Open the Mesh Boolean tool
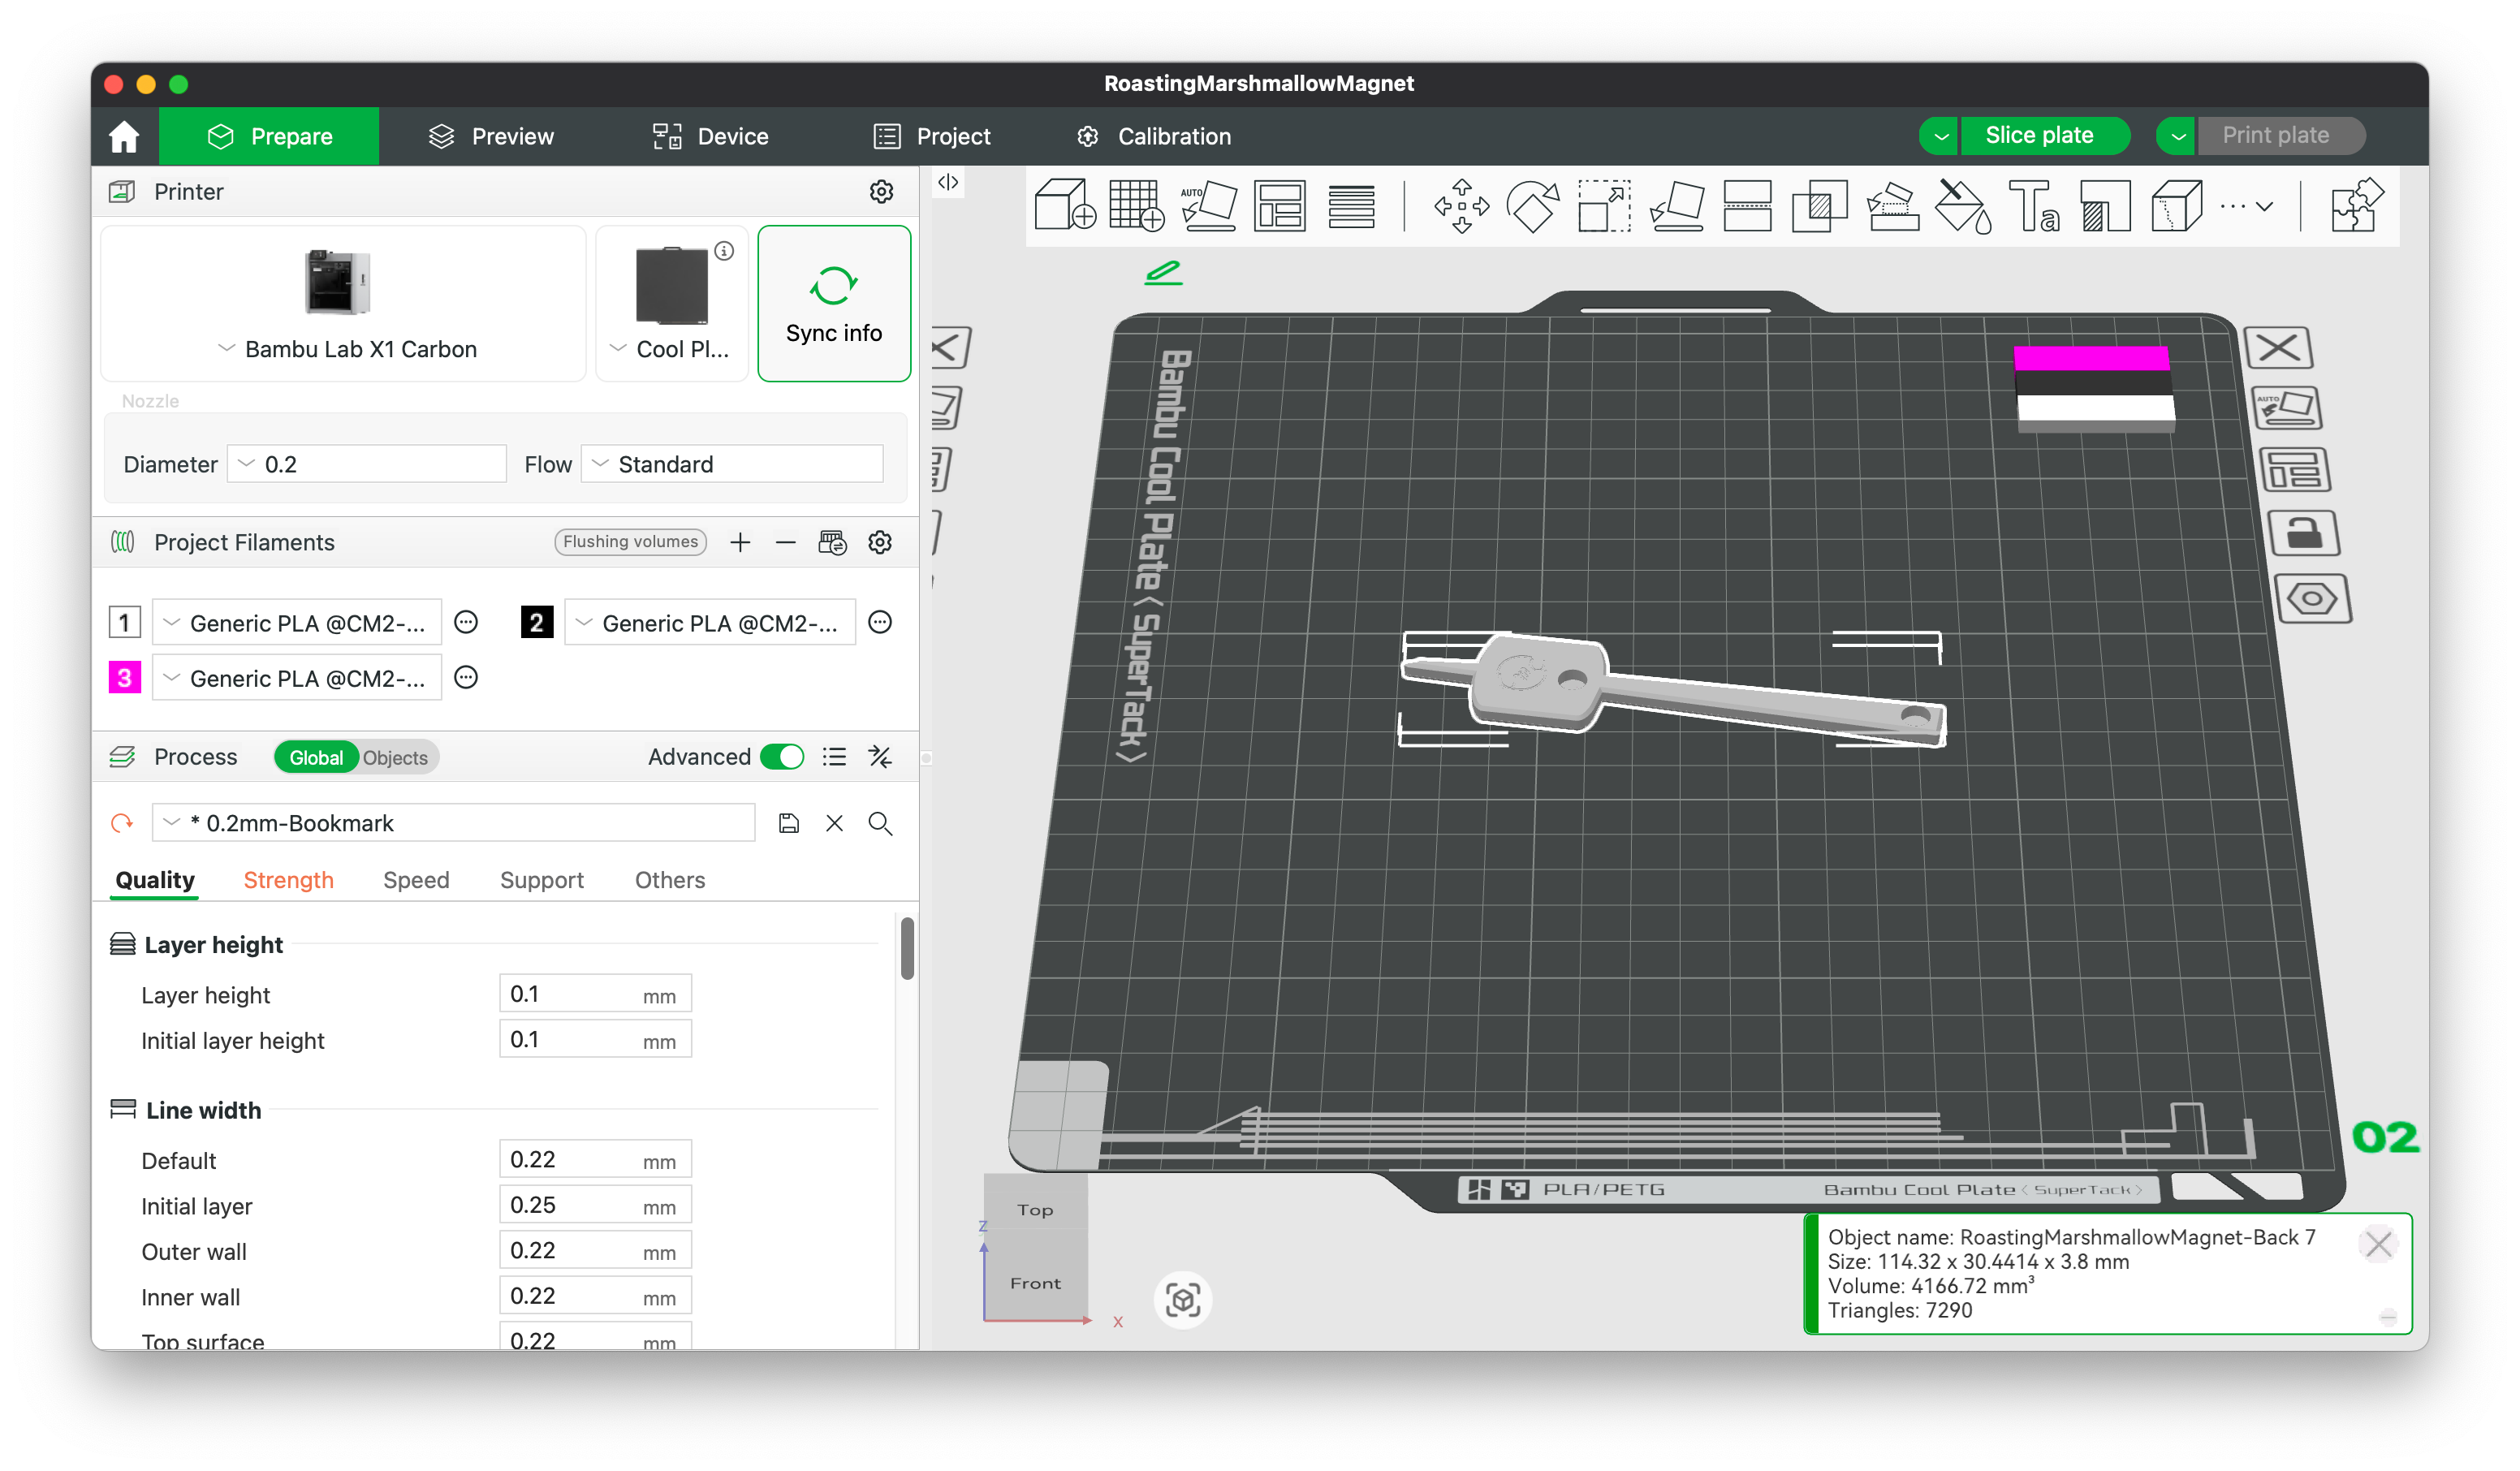Viewport: 2520px width, 1471px height. (1819, 205)
